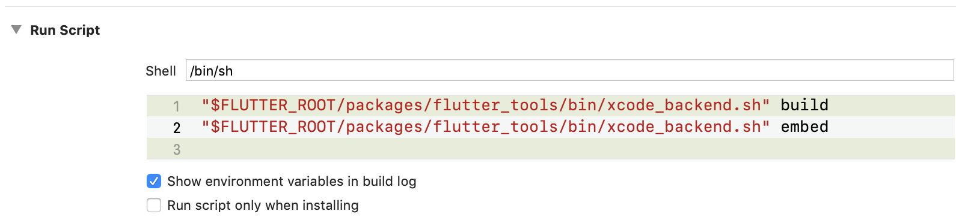The image size is (956, 217).
Task: Select the Run Script section heading
Action: click(x=65, y=30)
